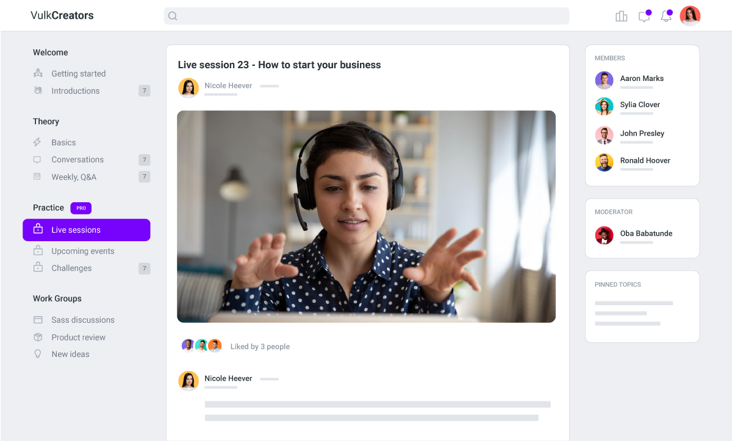Click the Liked by 3 people link

pyautogui.click(x=260, y=347)
